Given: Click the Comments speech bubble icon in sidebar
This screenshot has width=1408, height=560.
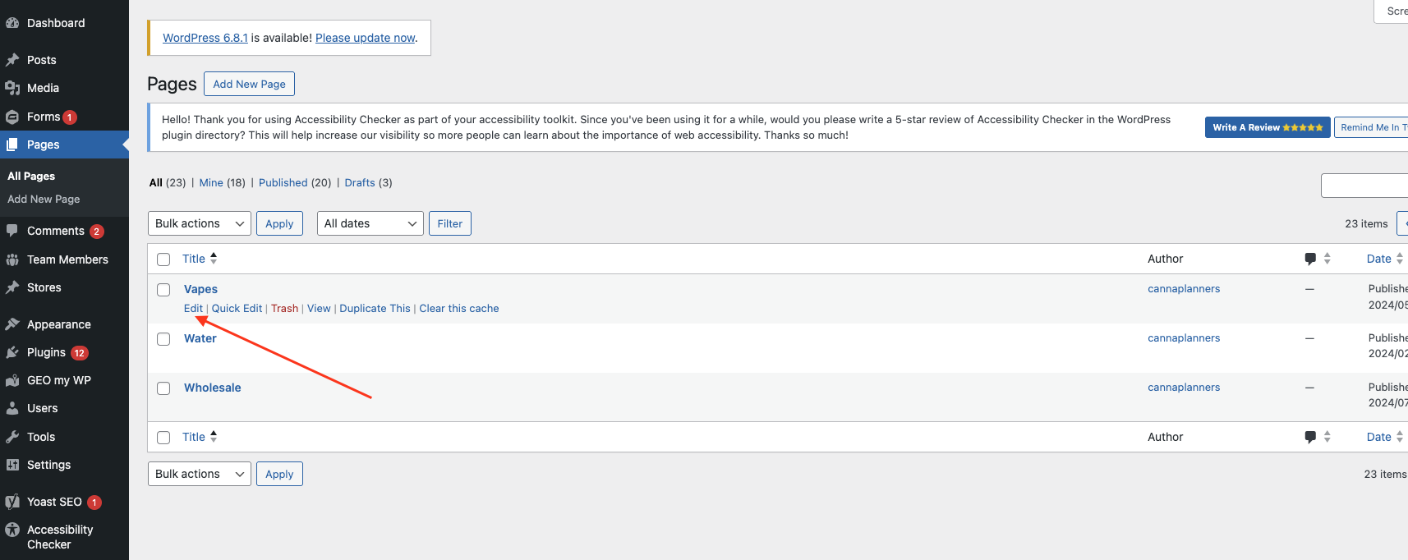Looking at the screenshot, I should 12,231.
